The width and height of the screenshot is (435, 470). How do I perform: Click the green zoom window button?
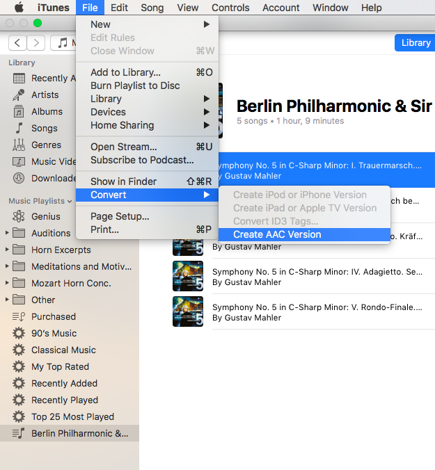point(38,23)
